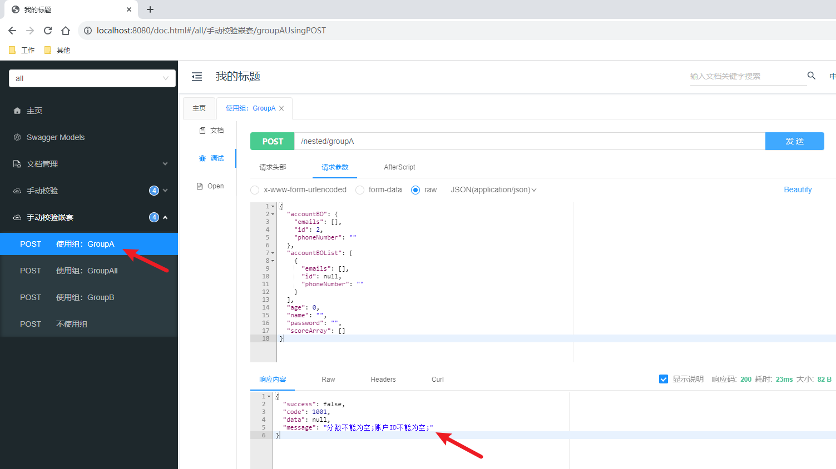Click the browser back arrow
Image resolution: width=836 pixels, height=469 pixels.
coord(12,31)
